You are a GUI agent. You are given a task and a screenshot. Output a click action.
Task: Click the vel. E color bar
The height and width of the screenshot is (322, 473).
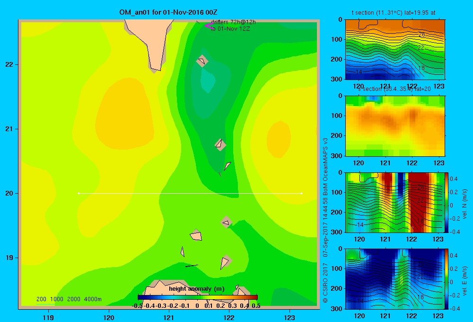click(447, 279)
